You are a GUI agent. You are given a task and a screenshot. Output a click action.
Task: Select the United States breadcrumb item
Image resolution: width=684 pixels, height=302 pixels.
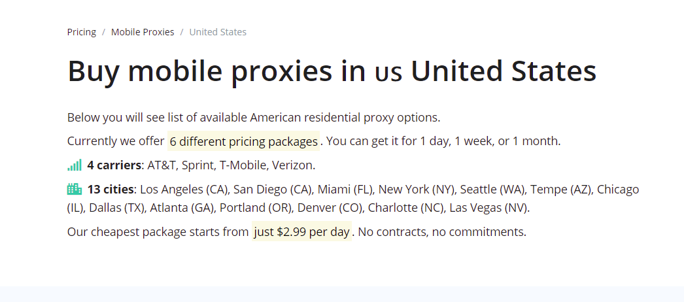click(x=218, y=32)
